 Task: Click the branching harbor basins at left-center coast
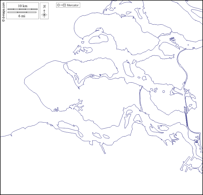[78, 106]
